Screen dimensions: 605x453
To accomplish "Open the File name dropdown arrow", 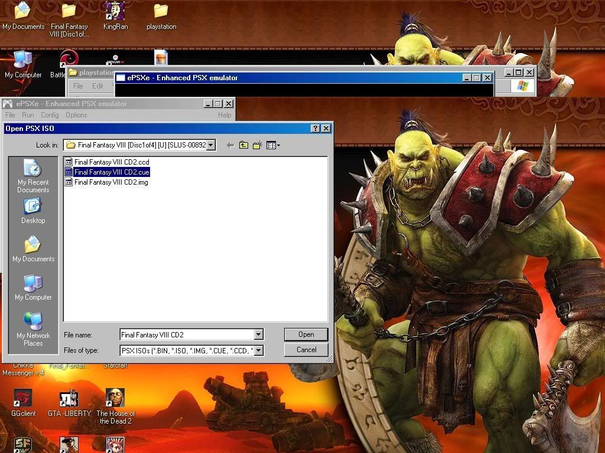I will pyautogui.click(x=258, y=335).
